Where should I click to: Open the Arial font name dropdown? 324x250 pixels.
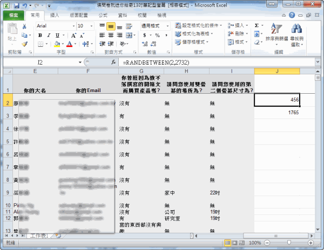73,26
